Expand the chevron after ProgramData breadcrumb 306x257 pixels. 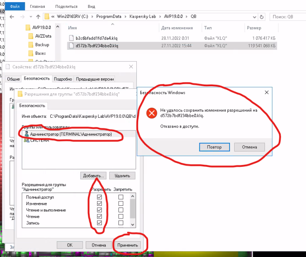click(125, 17)
